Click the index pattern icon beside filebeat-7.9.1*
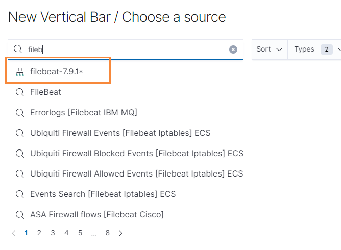Image resolution: width=341 pixels, height=250 pixels. pos(20,72)
